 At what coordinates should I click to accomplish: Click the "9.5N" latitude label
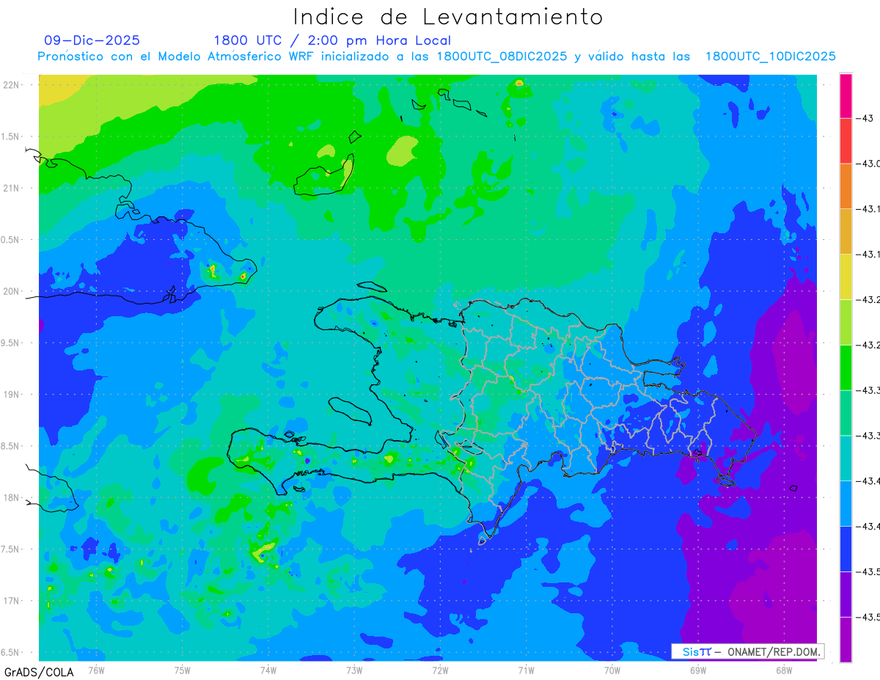tap(11, 343)
